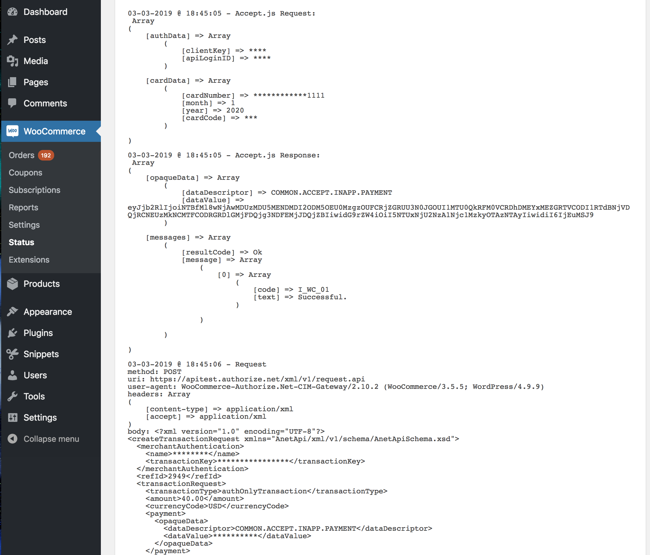Click the '[resultCode] => Ok' line
The width and height of the screenshot is (650, 555).
click(222, 252)
